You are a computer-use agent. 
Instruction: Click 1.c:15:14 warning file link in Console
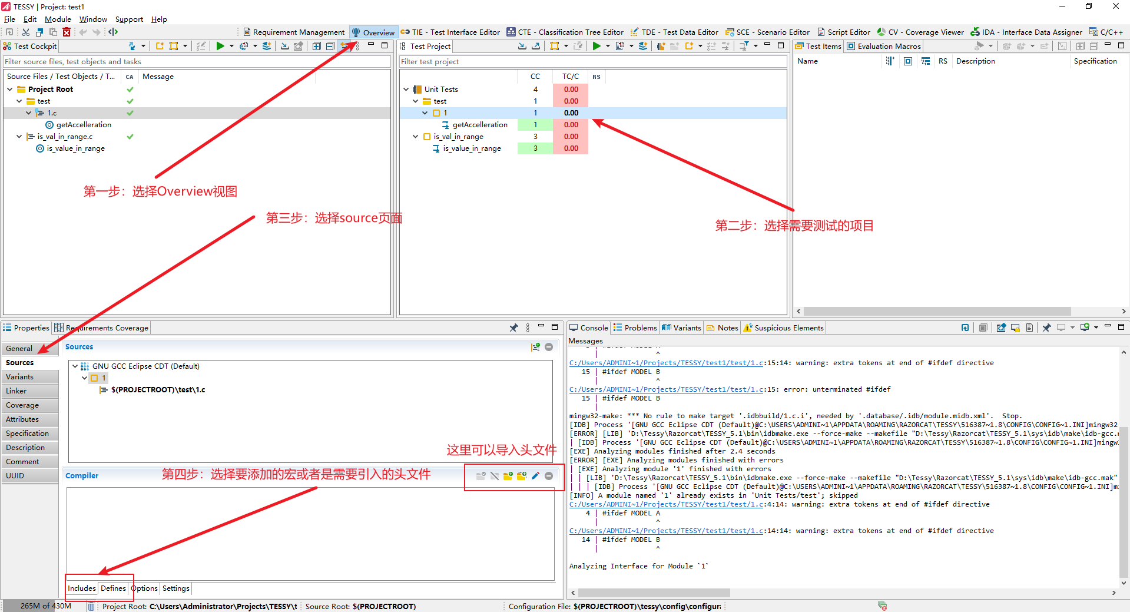pyautogui.click(x=666, y=363)
